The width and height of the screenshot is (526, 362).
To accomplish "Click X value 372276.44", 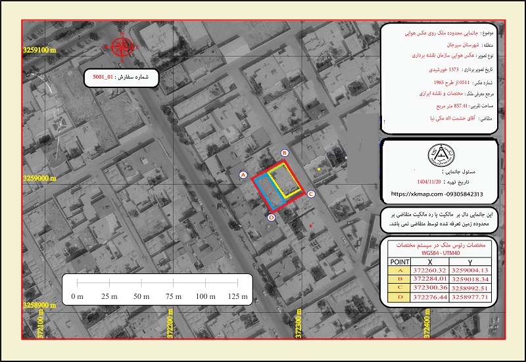I will pos(430,297).
